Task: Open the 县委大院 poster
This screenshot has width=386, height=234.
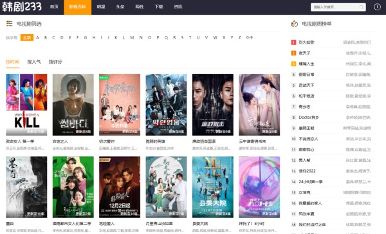Action: (x=213, y=187)
